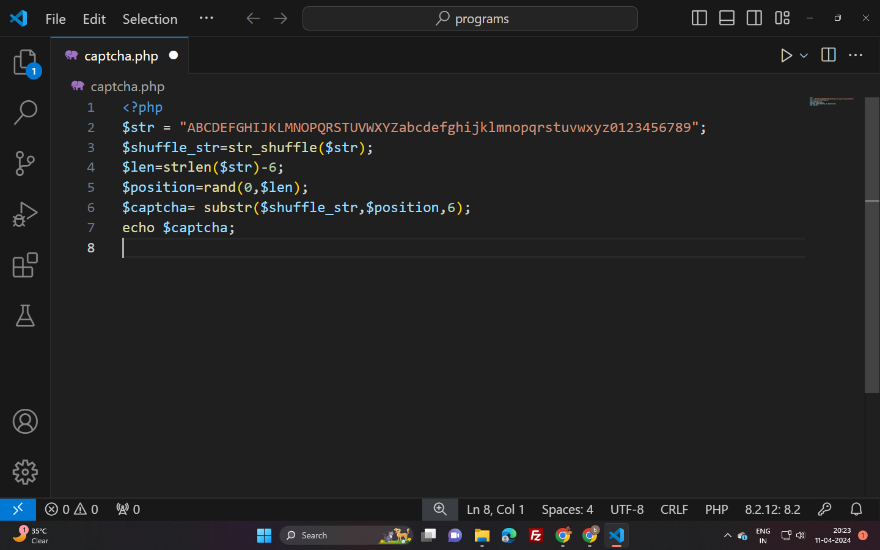Image resolution: width=880 pixels, height=550 pixels.
Task: Click the wrench status bar icon
Action: pos(824,509)
